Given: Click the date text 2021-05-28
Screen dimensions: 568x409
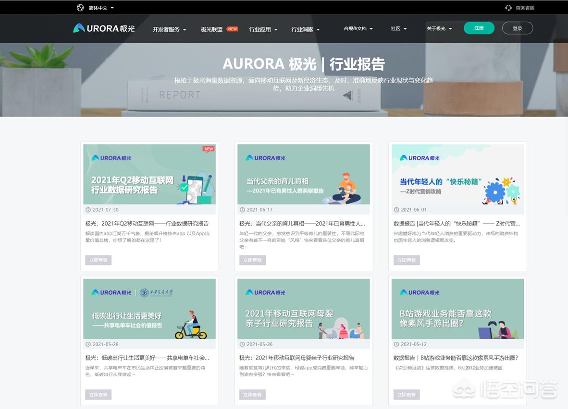Looking at the screenshot, I should click(x=105, y=344).
